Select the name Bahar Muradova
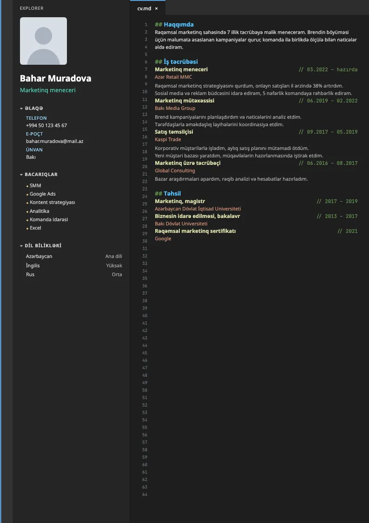 pyautogui.click(x=56, y=78)
